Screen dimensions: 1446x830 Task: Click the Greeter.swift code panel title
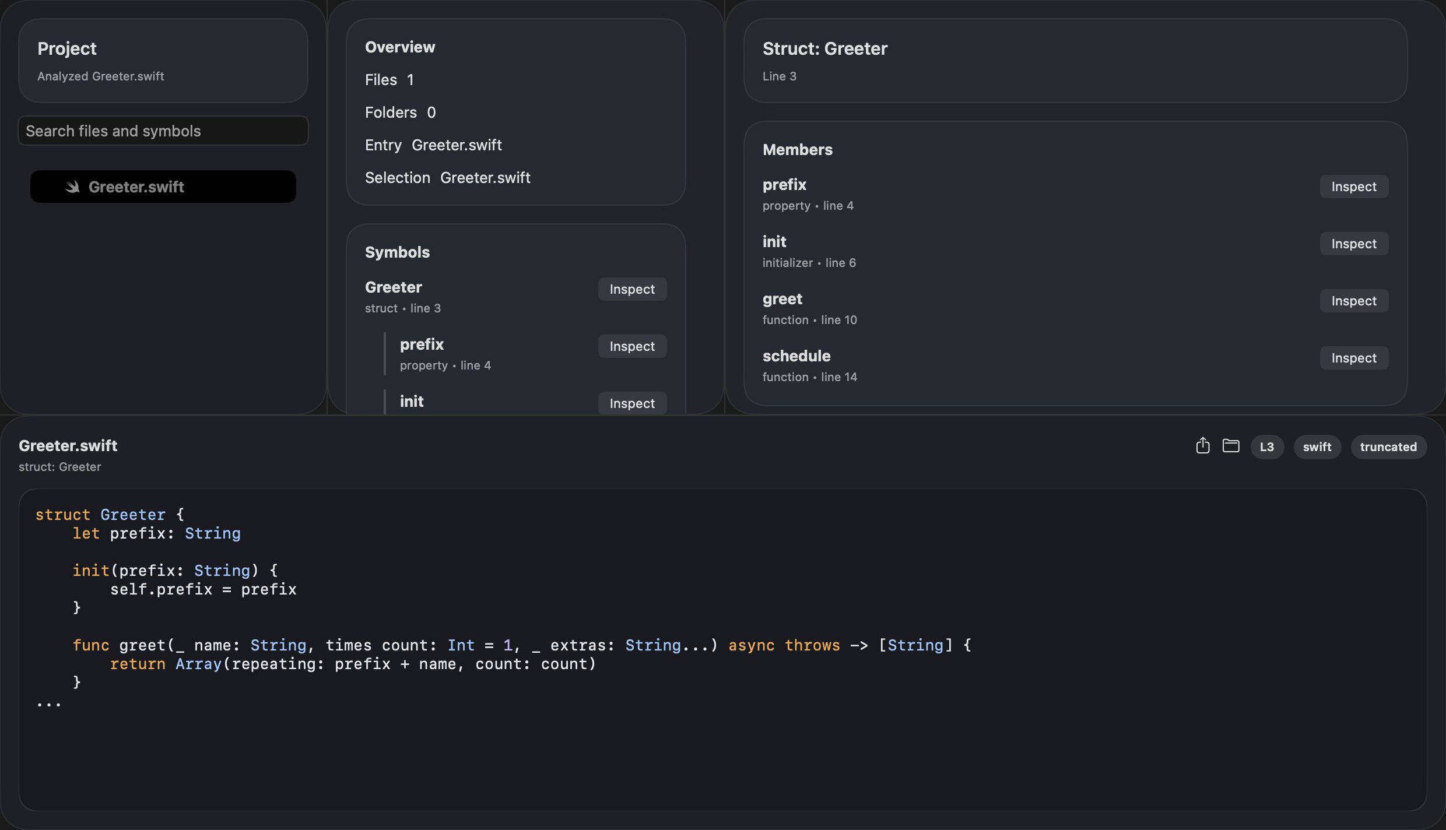[68, 445]
